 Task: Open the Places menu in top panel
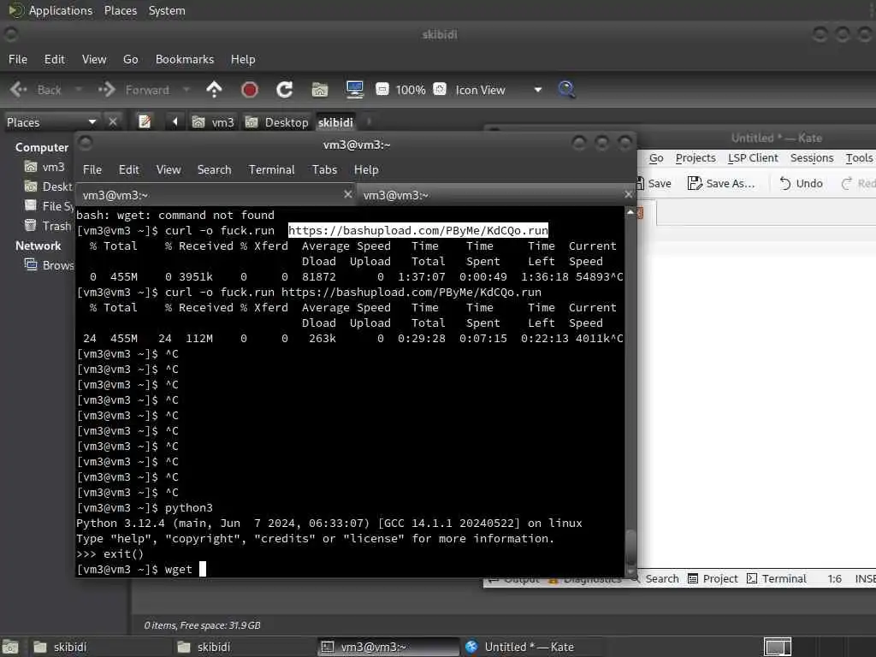(x=120, y=10)
